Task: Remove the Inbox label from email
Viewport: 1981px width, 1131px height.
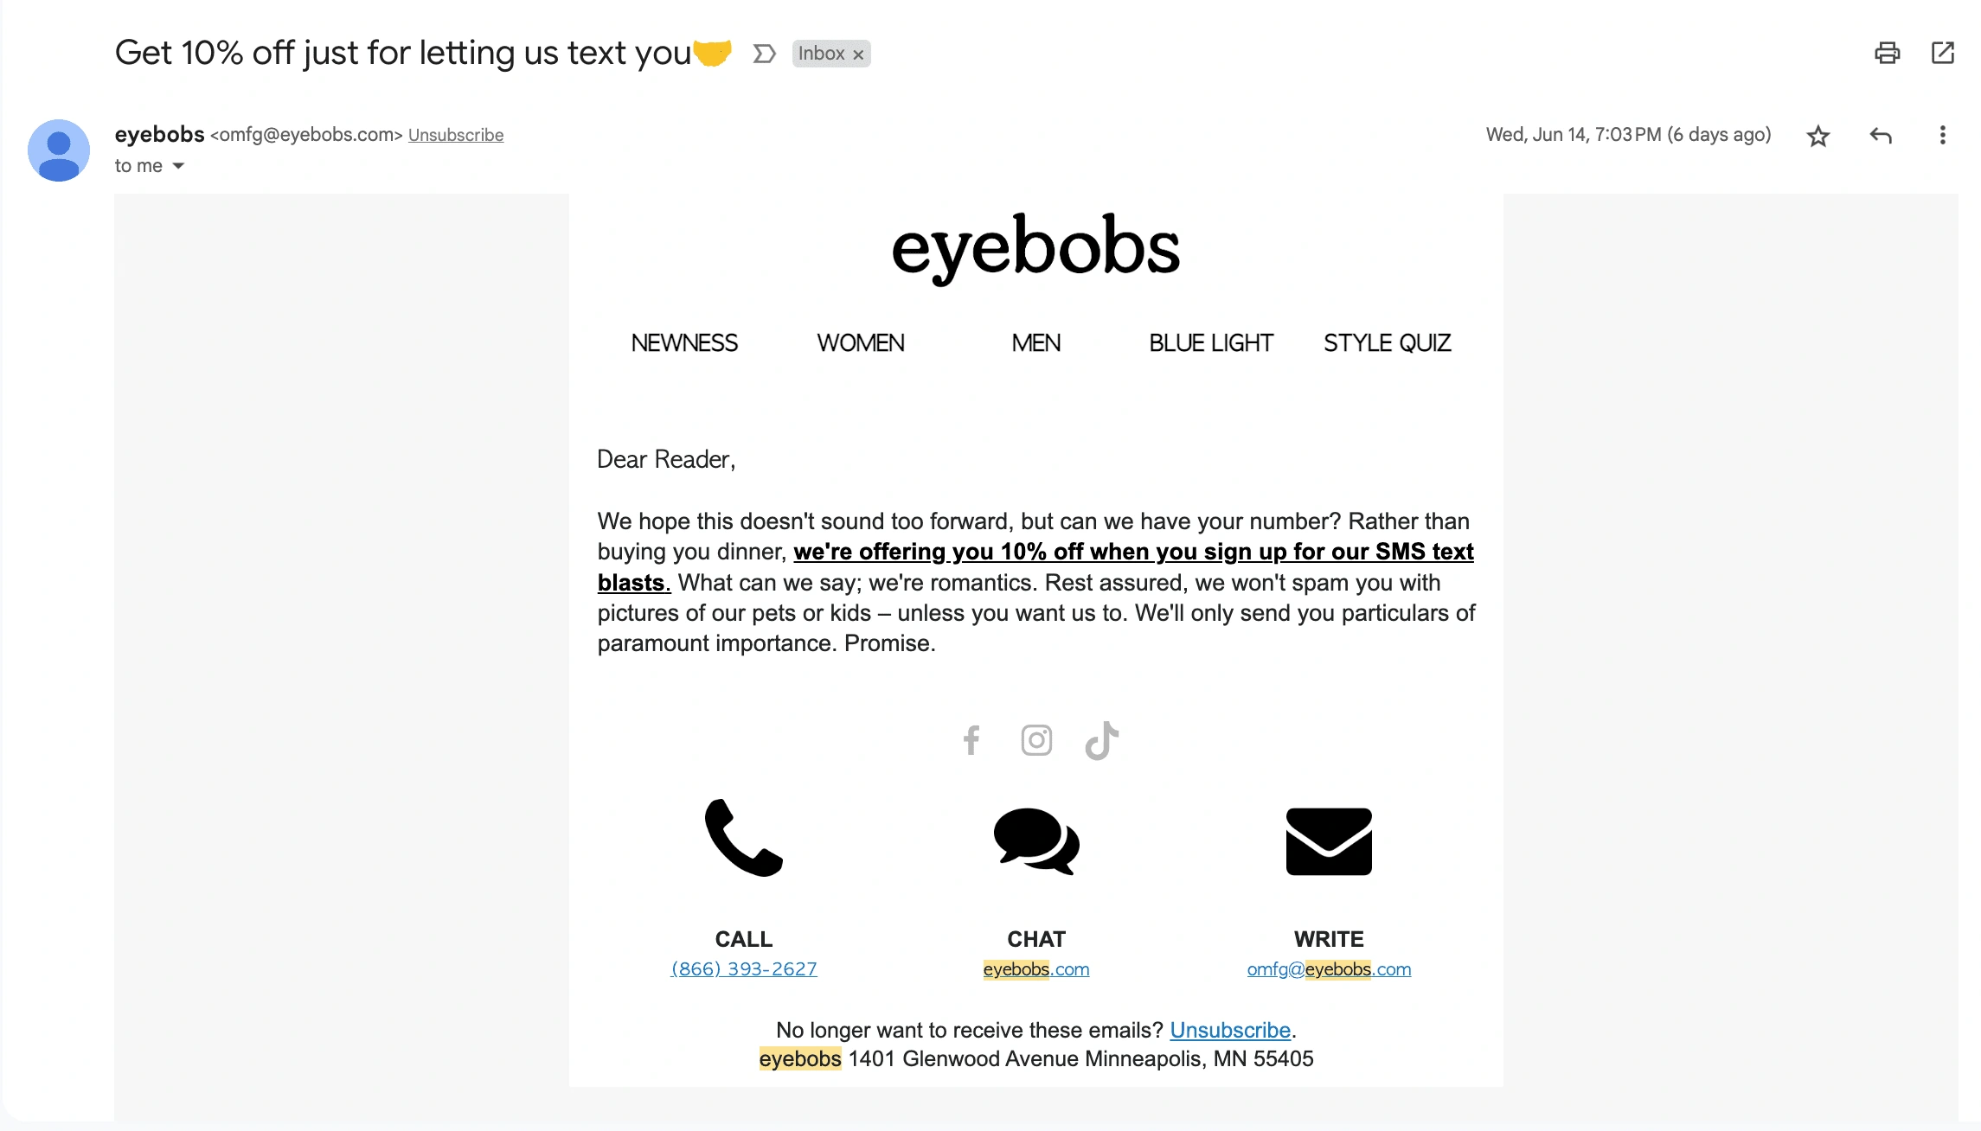Action: tap(858, 54)
